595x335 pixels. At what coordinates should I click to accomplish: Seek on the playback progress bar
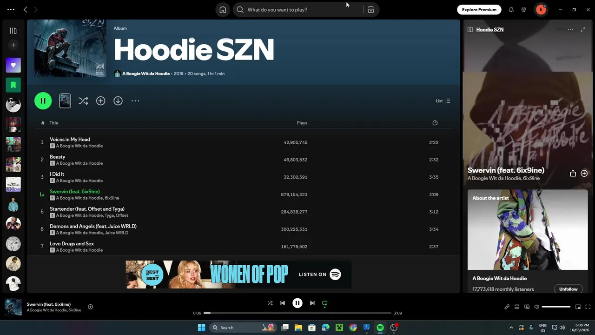click(x=297, y=313)
